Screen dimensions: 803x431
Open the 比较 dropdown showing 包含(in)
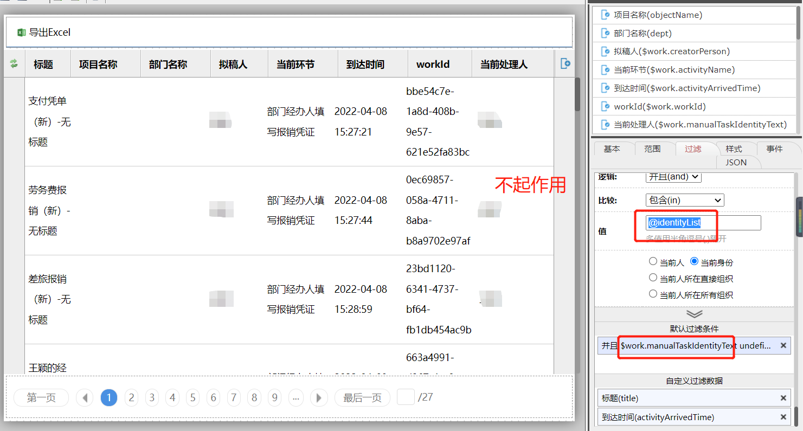tap(685, 200)
